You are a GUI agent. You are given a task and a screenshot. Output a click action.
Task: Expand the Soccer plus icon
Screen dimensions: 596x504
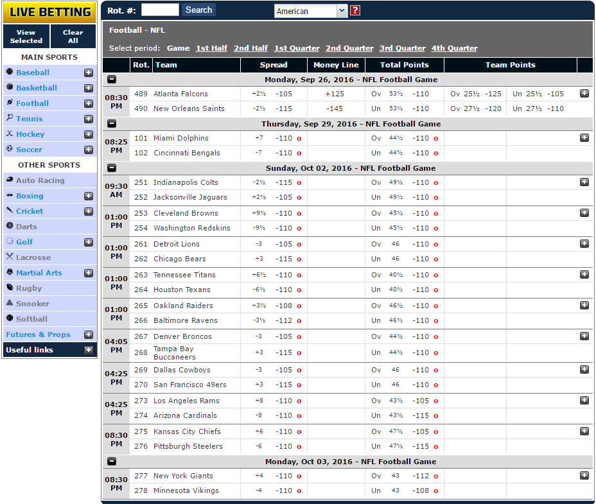tap(89, 150)
